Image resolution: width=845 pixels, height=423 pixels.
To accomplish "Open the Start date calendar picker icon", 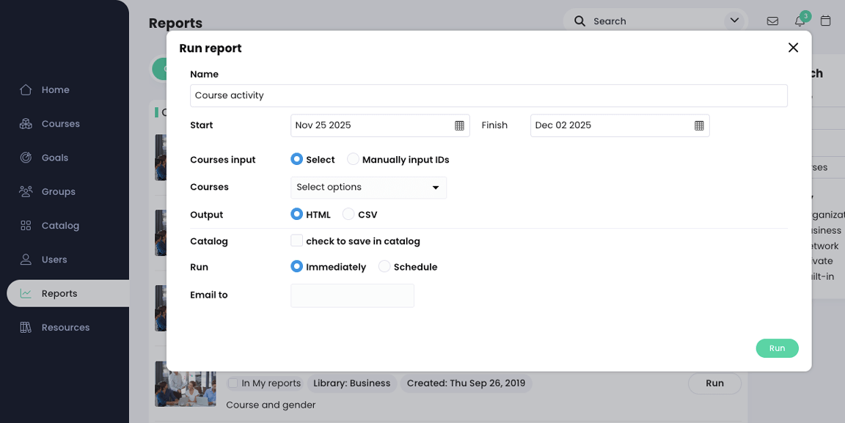I will coord(459,125).
